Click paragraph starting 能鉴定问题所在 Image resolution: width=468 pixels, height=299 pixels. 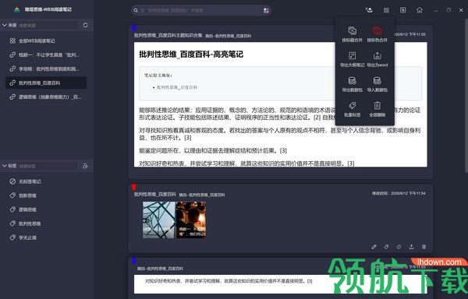(213, 151)
